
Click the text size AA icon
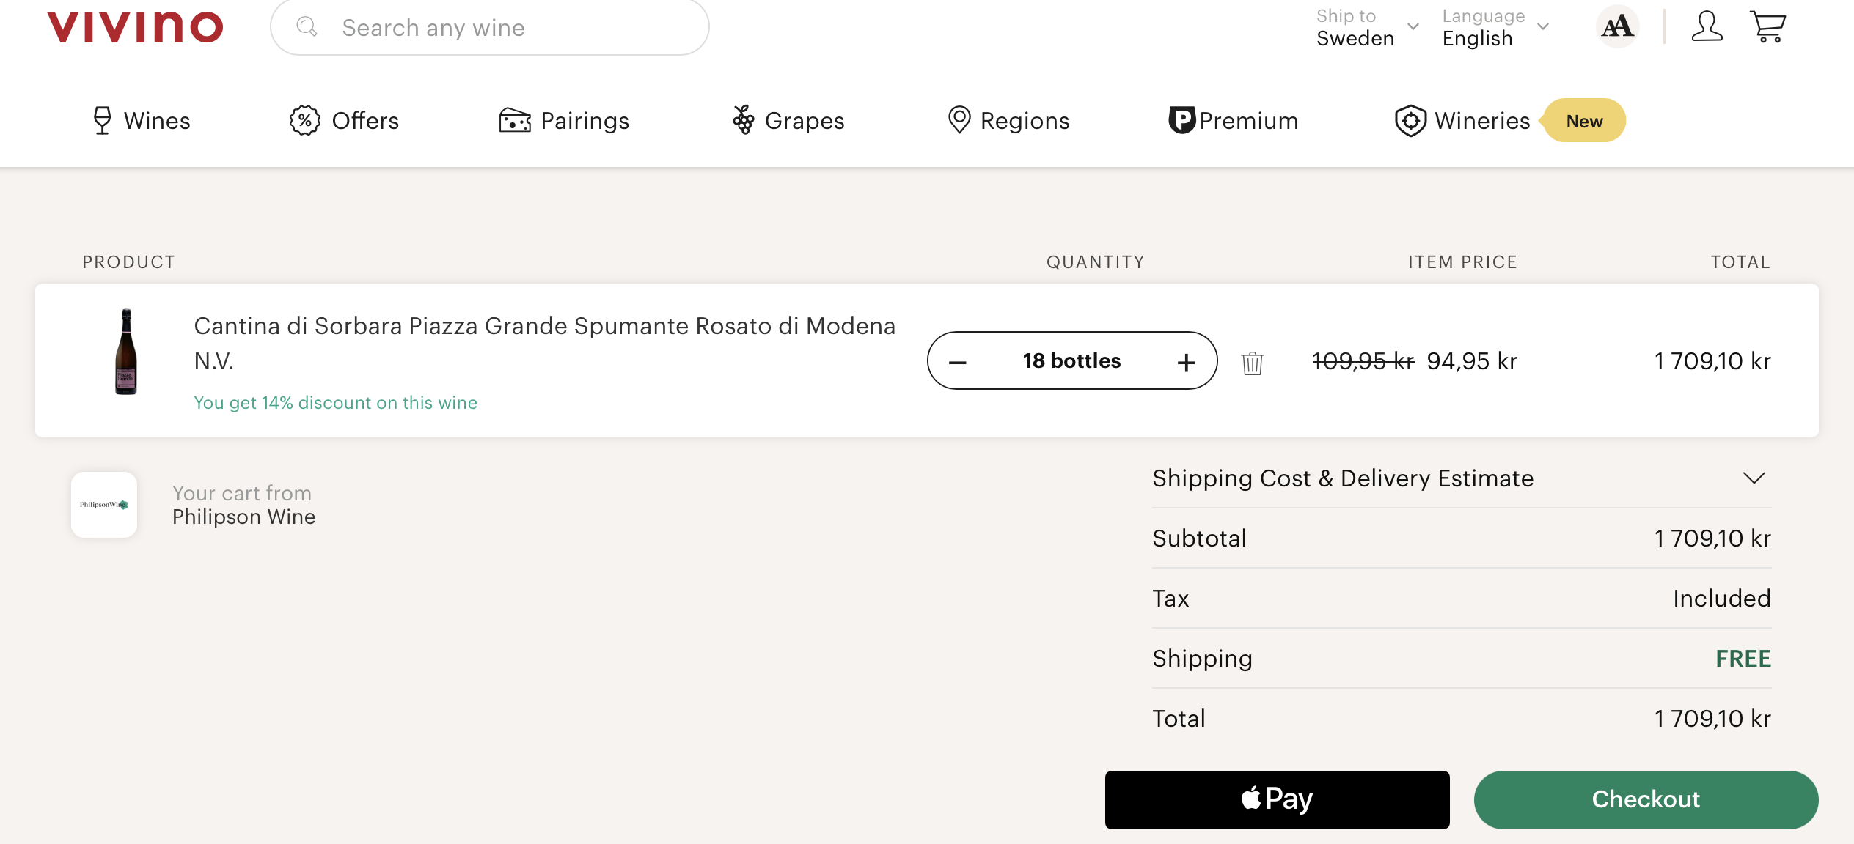pos(1617,27)
